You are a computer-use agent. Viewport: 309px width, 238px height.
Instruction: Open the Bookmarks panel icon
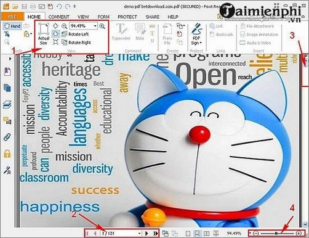[x=7, y=72]
